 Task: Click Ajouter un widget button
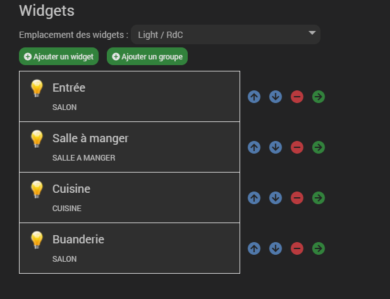[59, 56]
